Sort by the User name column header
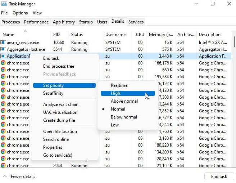Image resolution: width=236 pixels, height=183 pixels. [x=118, y=35]
